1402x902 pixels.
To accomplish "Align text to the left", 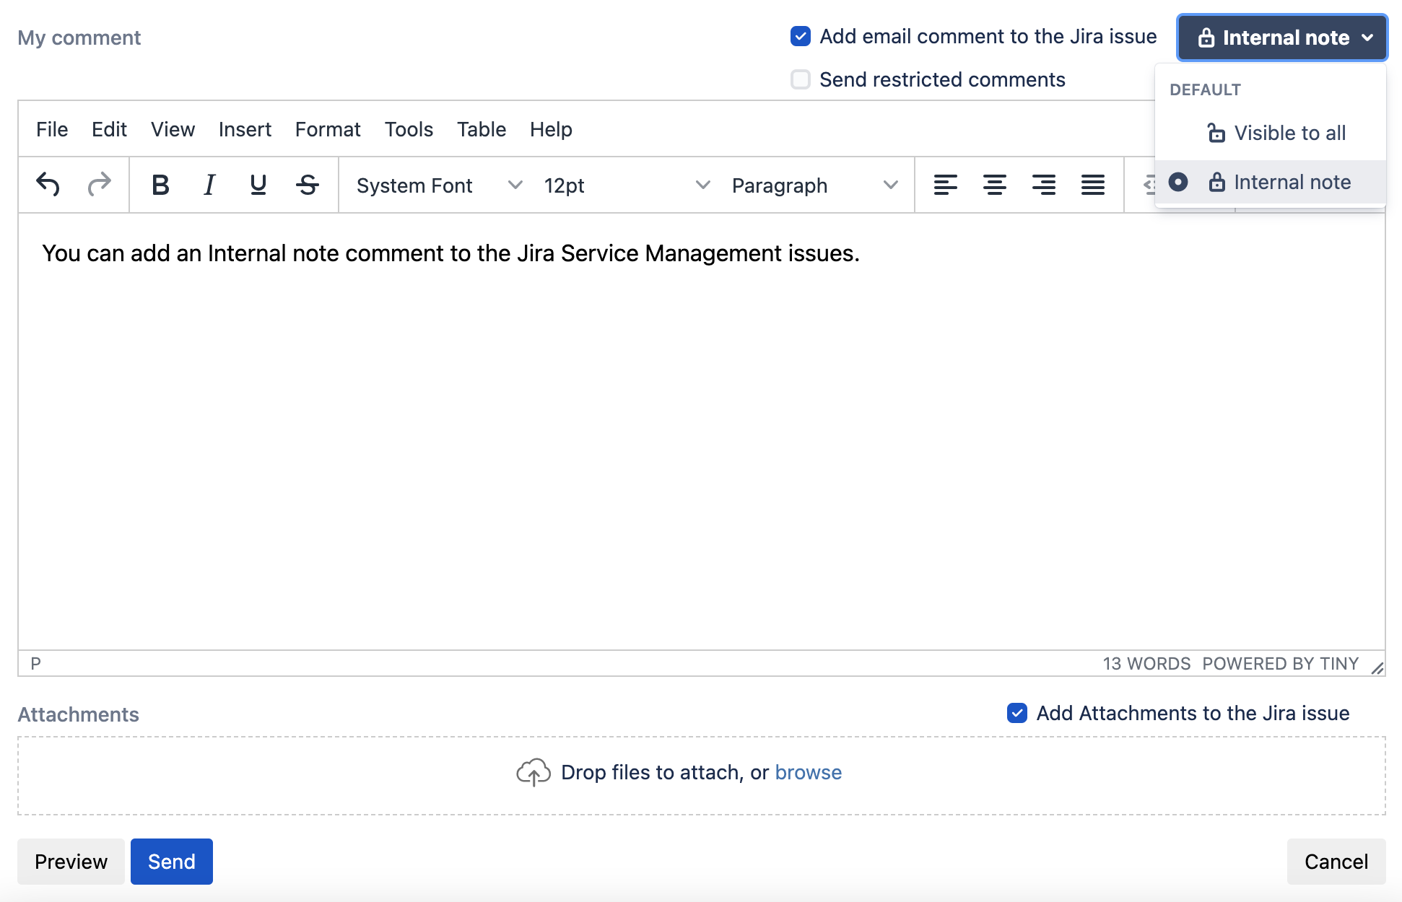I will click(x=945, y=185).
